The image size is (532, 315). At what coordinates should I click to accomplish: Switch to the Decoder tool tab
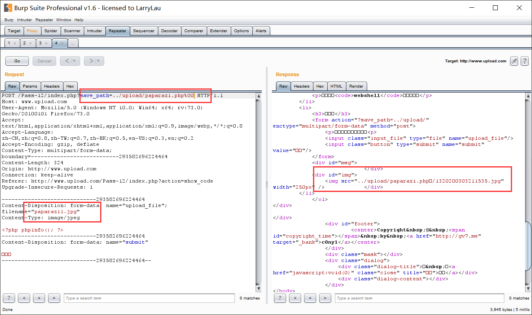169,31
